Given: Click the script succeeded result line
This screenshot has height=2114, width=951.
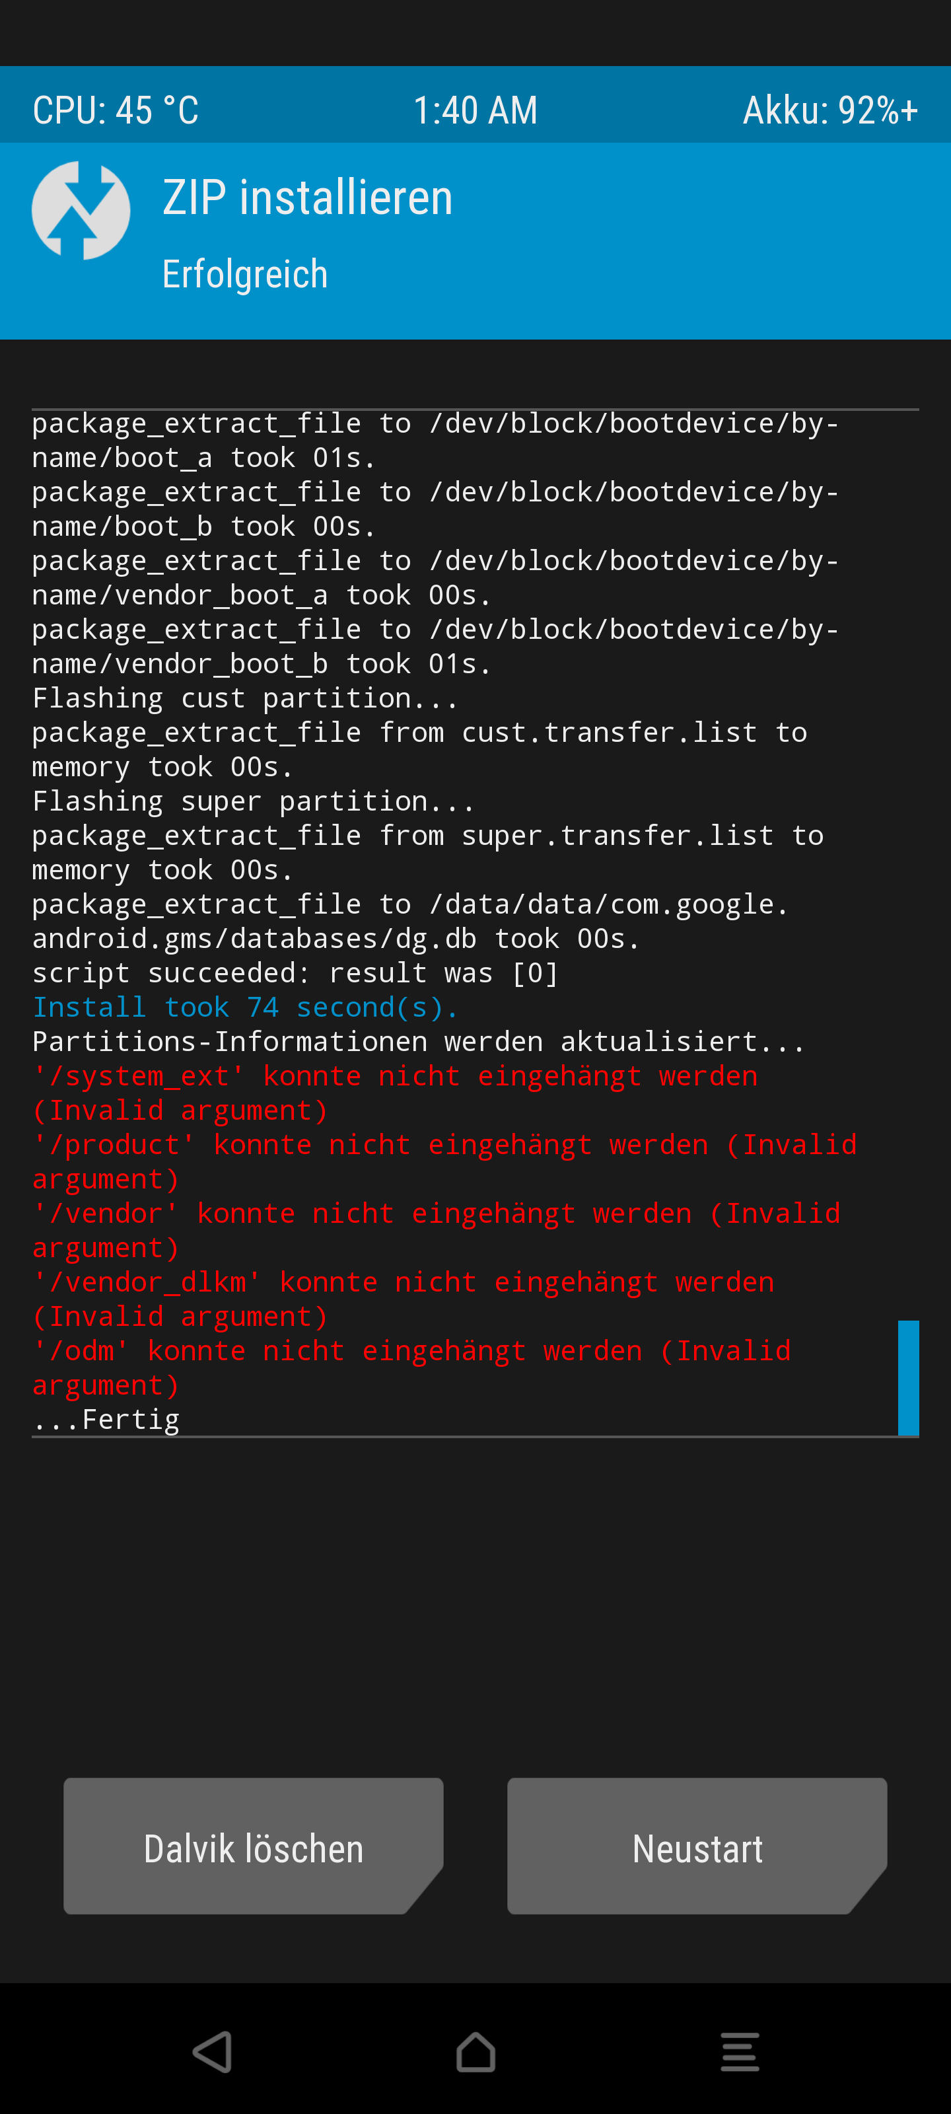Looking at the screenshot, I should click(295, 972).
